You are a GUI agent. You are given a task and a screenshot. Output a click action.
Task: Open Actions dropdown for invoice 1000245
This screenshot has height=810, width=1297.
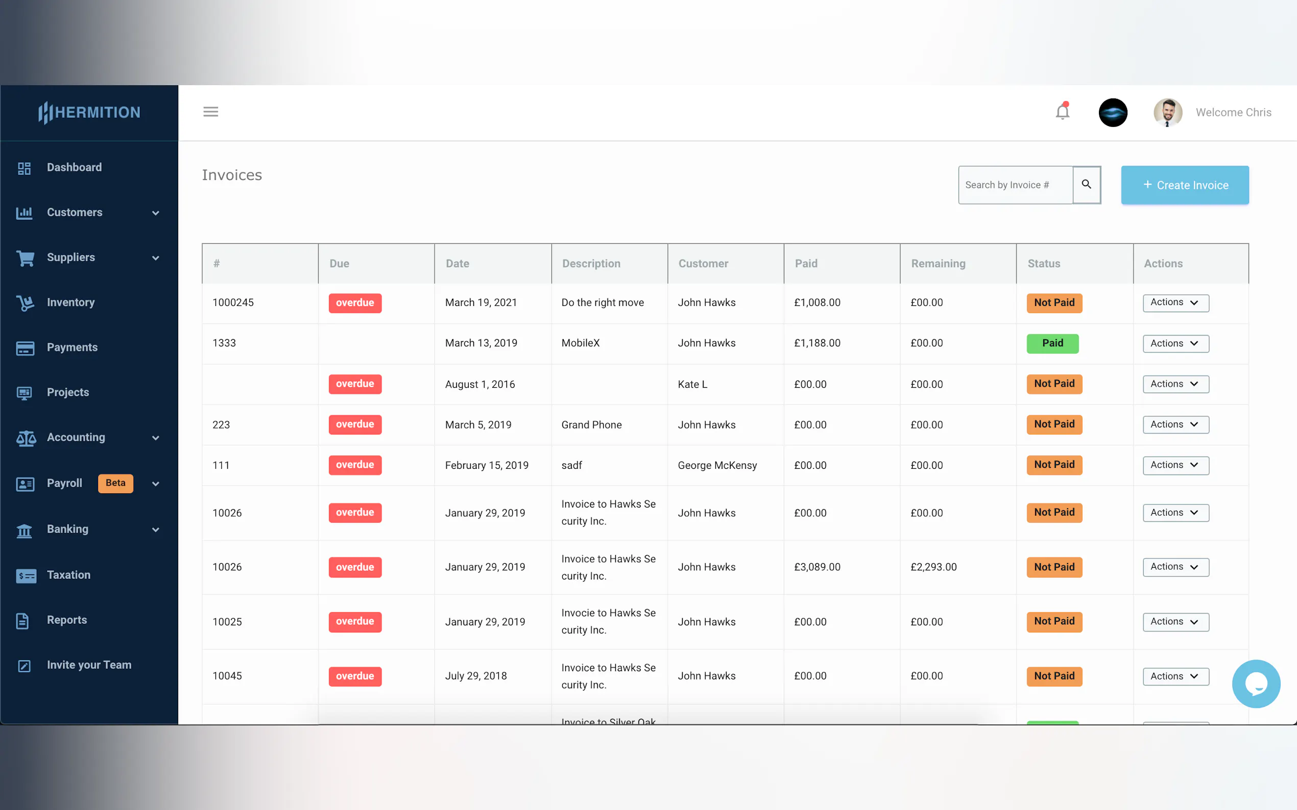tap(1175, 302)
